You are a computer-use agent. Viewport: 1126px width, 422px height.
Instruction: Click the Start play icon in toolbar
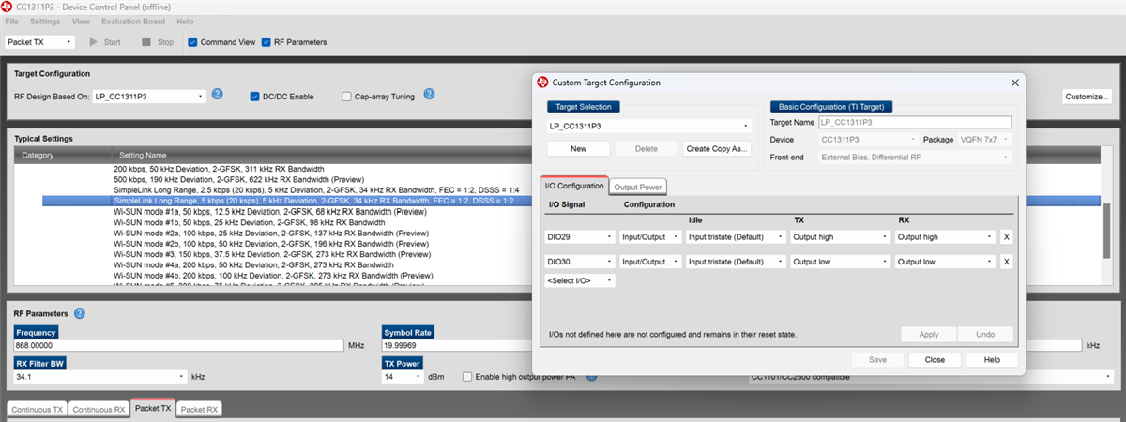click(x=94, y=42)
